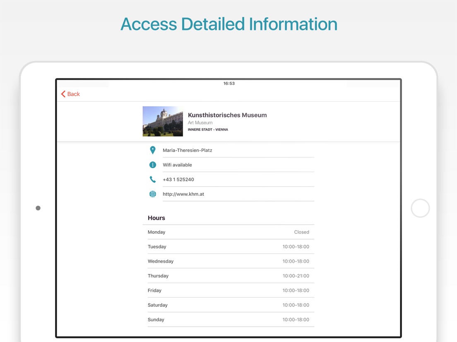The width and height of the screenshot is (457, 342).
Task: Click Wednesday's 10:00-18:00 hours
Action: click(296, 261)
